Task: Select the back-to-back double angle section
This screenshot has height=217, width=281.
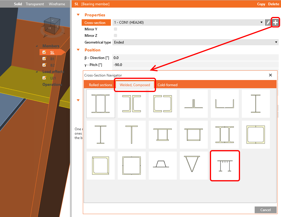Action: 194,104
